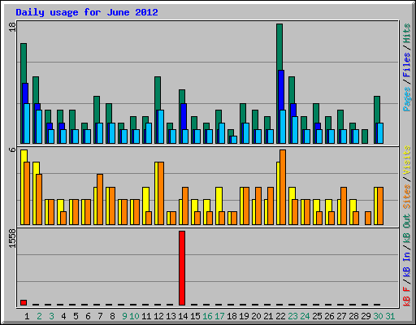This screenshot has height=325, width=416.
Task: Click green day '24' on the bottom axis
Action: (x=305, y=316)
